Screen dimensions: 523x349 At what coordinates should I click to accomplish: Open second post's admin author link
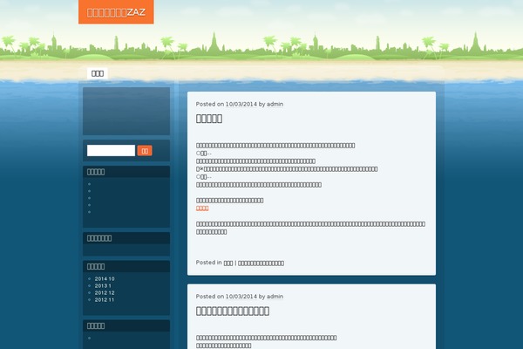(x=275, y=297)
